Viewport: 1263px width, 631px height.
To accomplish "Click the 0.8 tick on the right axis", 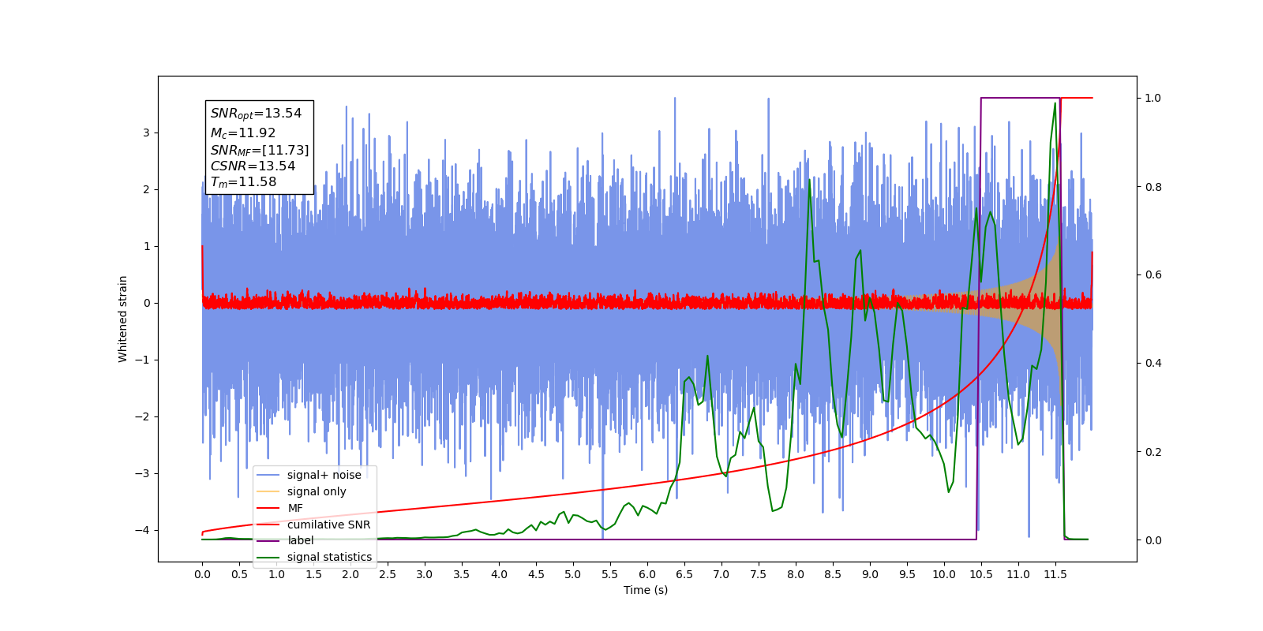I will point(1153,187).
